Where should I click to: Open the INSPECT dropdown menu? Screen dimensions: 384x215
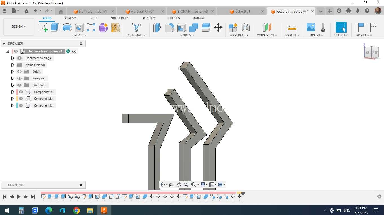pyautogui.click(x=292, y=35)
